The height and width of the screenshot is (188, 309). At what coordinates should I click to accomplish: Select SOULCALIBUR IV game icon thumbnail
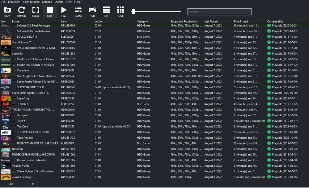6,37
